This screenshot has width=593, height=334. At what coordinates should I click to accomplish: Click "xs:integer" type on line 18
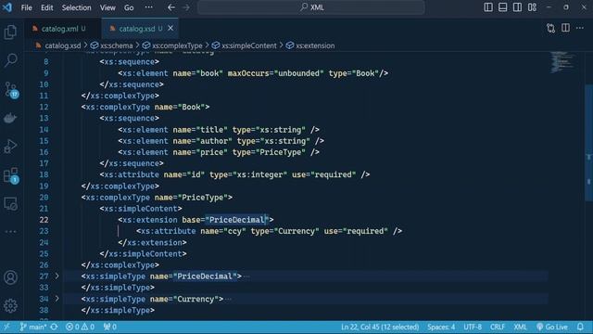point(259,174)
